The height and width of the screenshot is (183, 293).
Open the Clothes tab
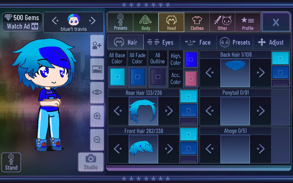click(197, 22)
